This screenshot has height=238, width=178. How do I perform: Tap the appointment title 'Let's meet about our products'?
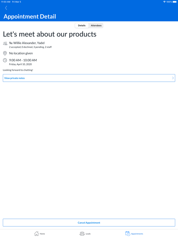(49, 34)
